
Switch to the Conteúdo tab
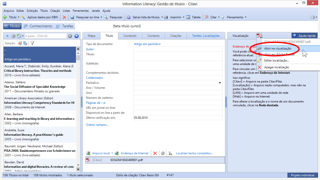(x=130, y=36)
